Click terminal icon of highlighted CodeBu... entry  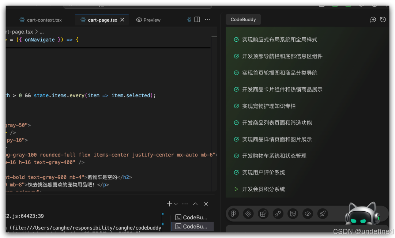[x=178, y=226]
